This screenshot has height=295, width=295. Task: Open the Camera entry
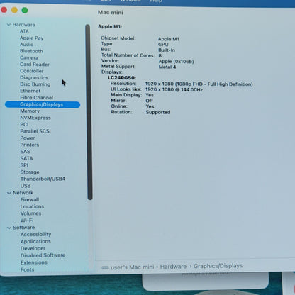point(29,57)
